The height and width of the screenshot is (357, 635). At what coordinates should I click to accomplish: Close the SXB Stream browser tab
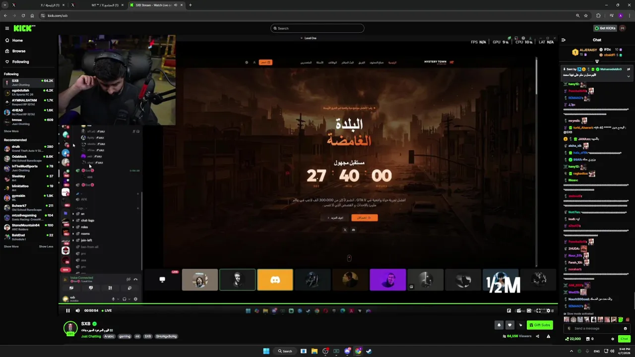point(182,5)
